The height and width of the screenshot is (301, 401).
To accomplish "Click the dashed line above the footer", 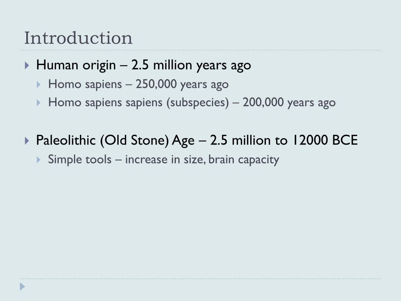I will pyautogui.click(x=200, y=279).
